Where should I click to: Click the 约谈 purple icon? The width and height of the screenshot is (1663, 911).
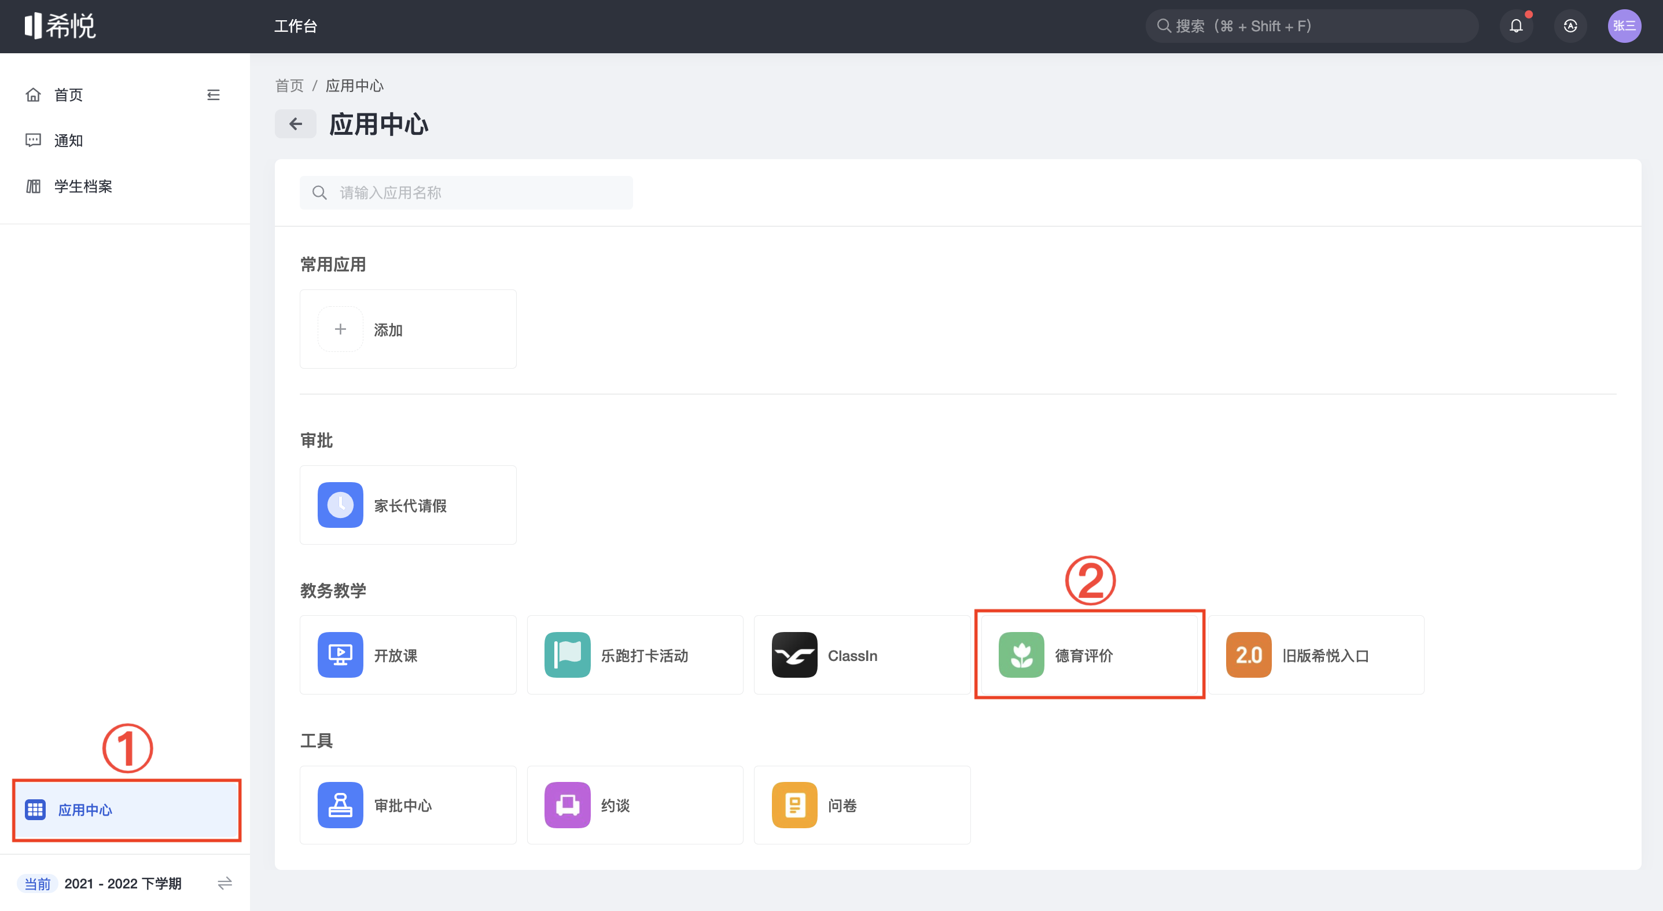point(568,805)
